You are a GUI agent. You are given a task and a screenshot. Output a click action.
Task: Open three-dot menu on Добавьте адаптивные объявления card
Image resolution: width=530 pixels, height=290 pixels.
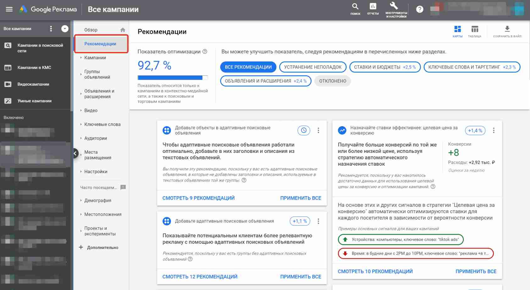pos(318,221)
